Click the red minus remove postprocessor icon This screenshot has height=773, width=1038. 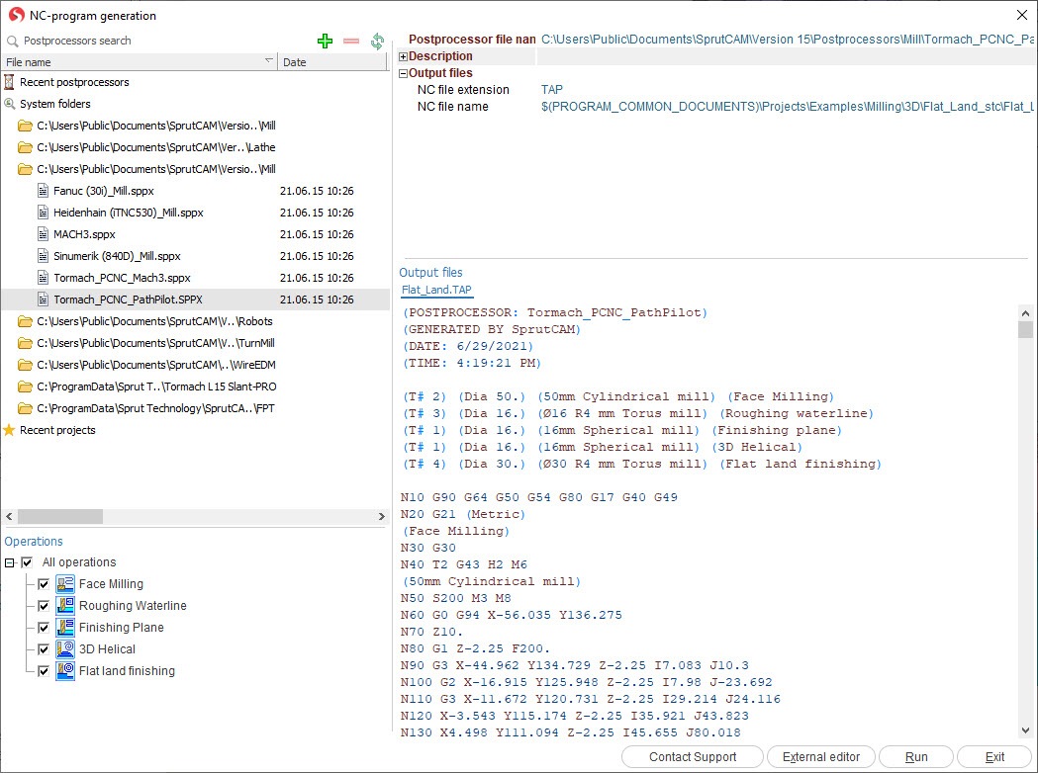[350, 42]
